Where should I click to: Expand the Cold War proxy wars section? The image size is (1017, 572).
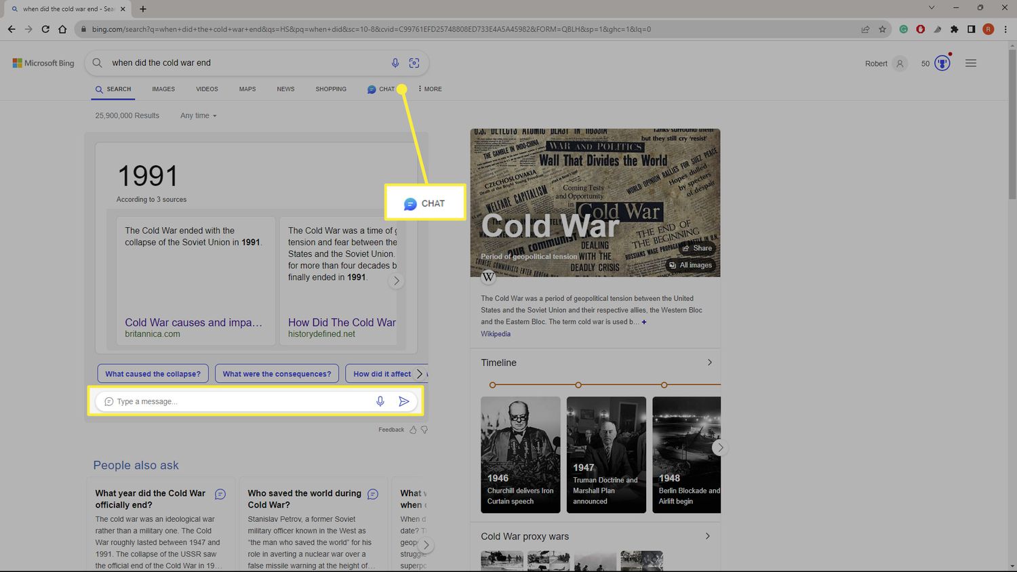(707, 536)
